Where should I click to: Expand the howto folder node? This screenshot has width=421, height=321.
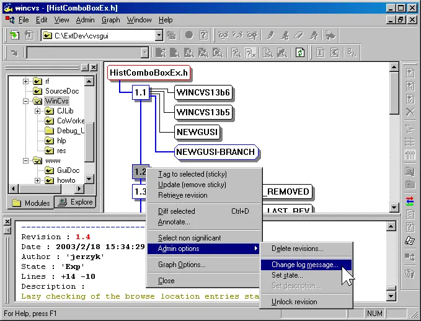coord(37,180)
